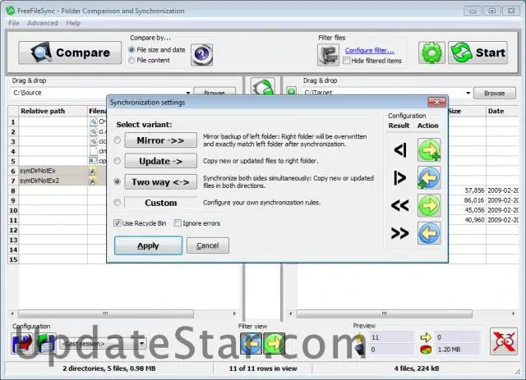Cancel the synchronization settings dialog

(208, 245)
